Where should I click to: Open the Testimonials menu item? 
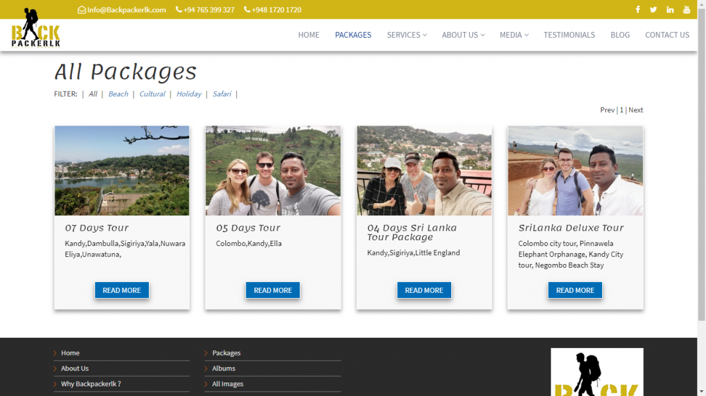click(569, 35)
